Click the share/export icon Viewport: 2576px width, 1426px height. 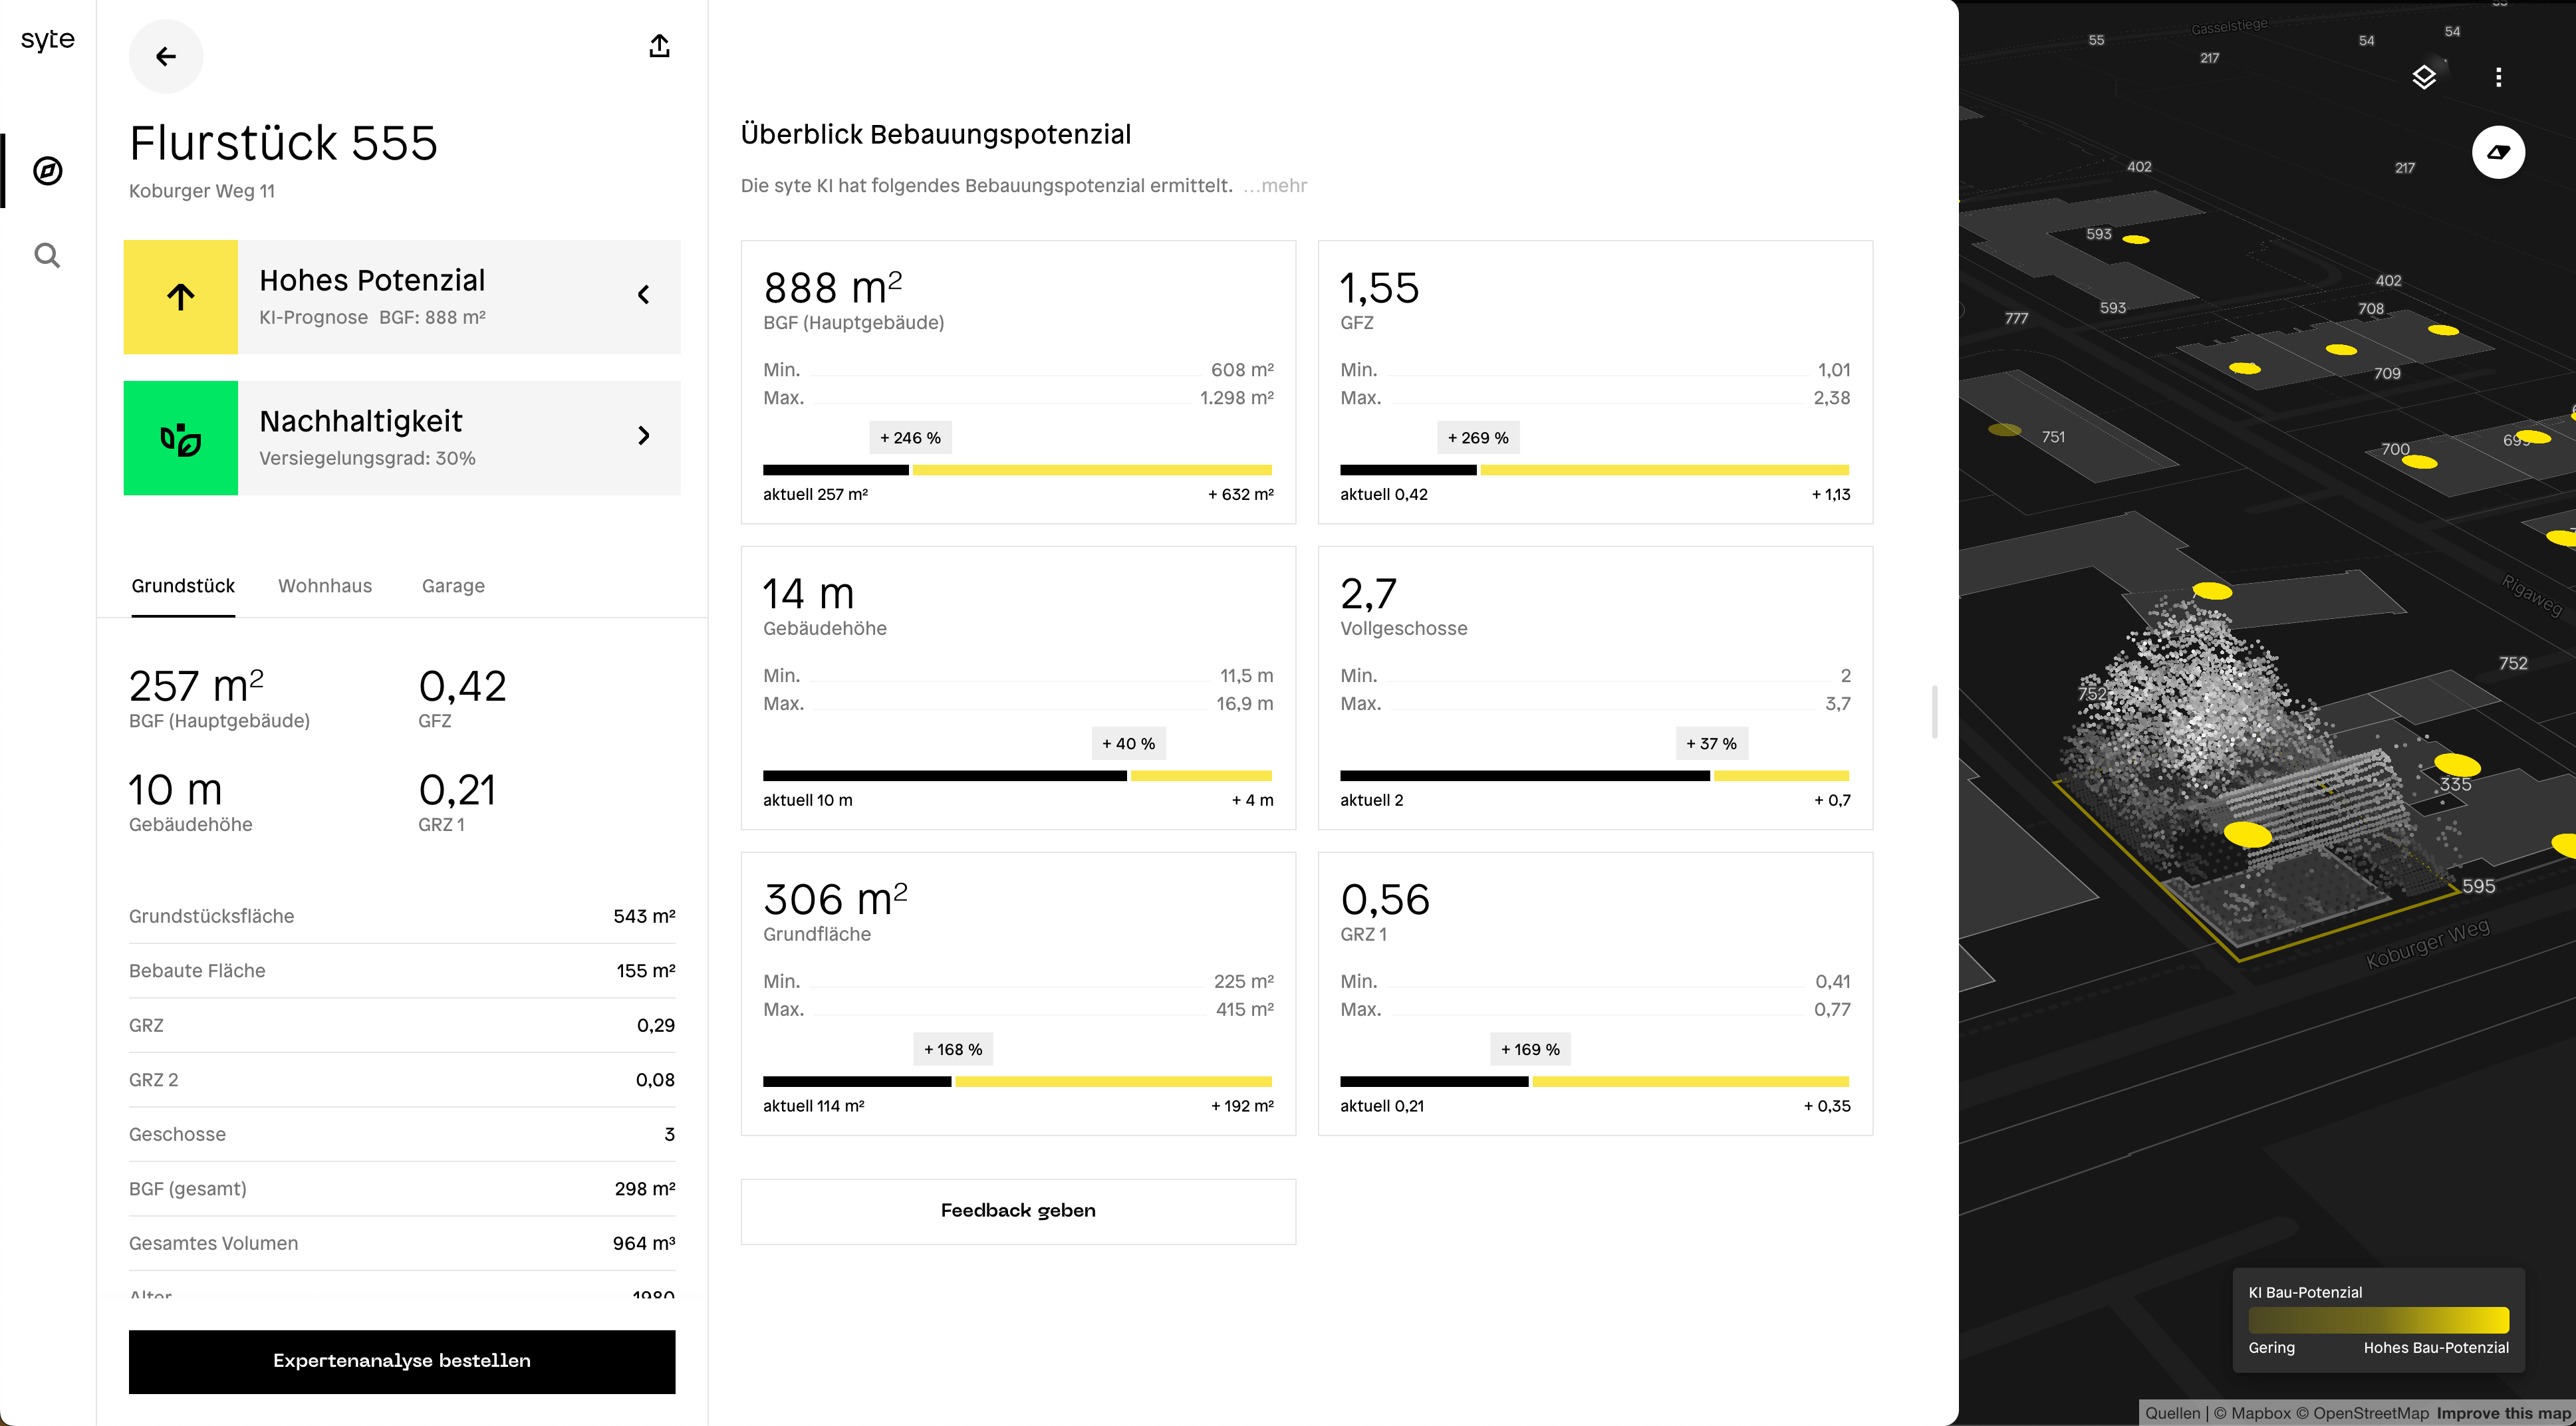point(659,46)
